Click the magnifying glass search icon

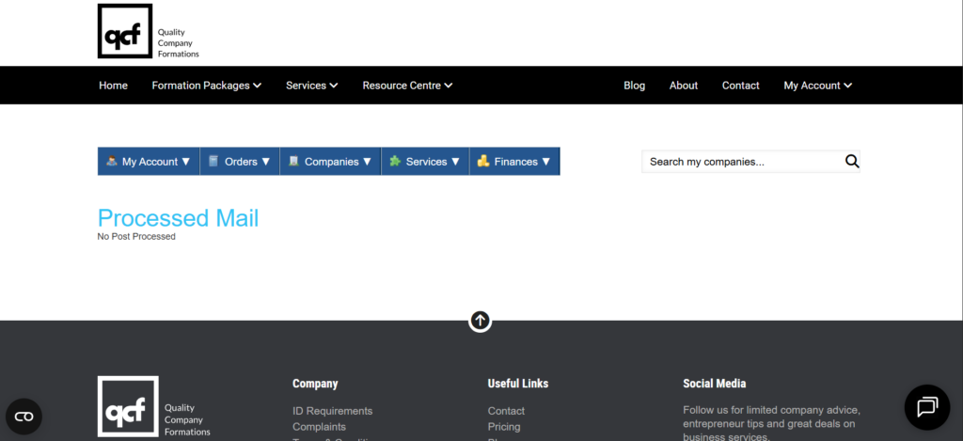click(x=852, y=162)
